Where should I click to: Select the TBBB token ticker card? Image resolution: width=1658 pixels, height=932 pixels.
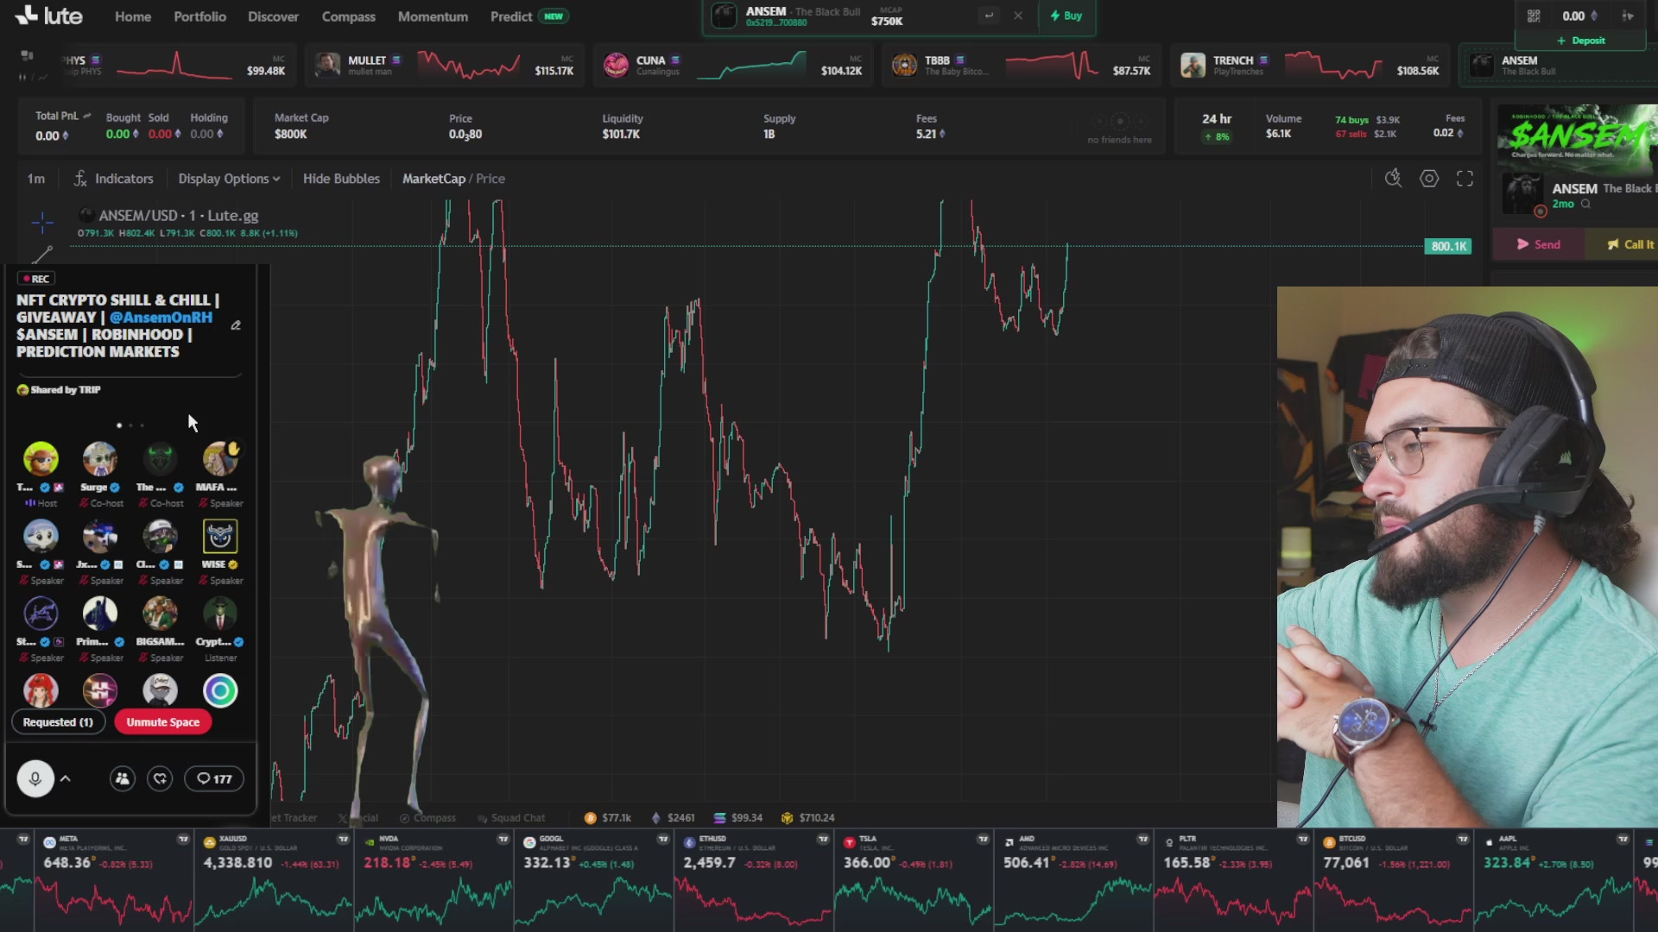click(1021, 66)
